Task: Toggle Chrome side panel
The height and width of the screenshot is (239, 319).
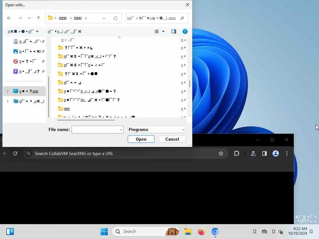Action: (264, 153)
